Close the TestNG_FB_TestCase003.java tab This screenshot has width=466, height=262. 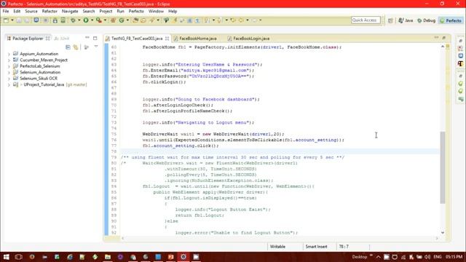tap(167, 39)
